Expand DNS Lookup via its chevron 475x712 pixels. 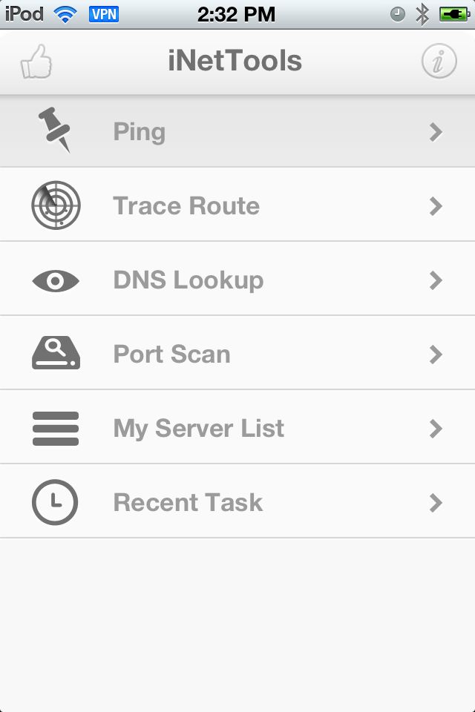coord(436,280)
